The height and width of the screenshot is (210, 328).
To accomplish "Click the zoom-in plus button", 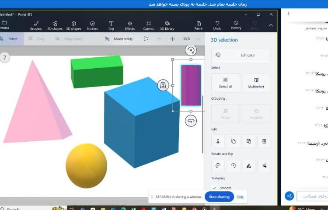I will click(x=172, y=39).
